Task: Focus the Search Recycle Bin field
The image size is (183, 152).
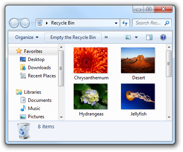Action: [x=152, y=23]
